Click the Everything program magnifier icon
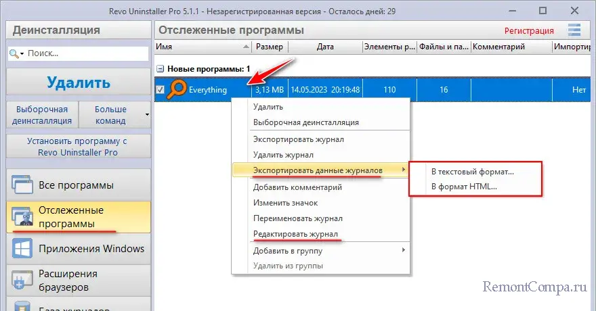 pyautogui.click(x=177, y=89)
